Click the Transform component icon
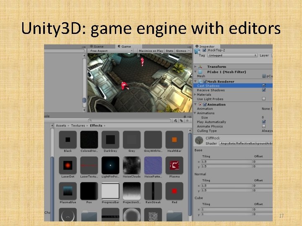 point(200,67)
